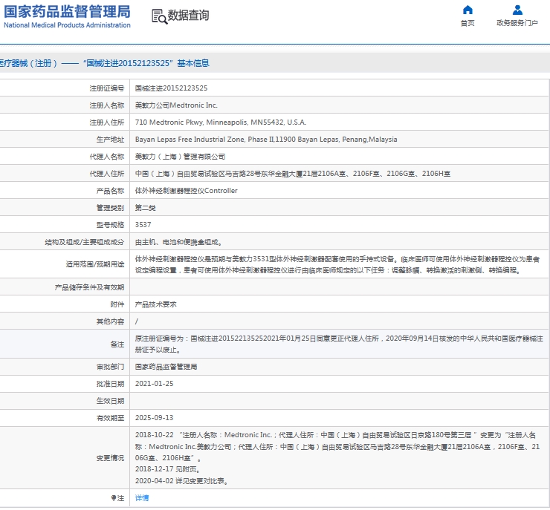Click the address 710 Medtronic Pkwy, Minneapolis
Viewport: 550px width, 510px height.
point(221,122)
